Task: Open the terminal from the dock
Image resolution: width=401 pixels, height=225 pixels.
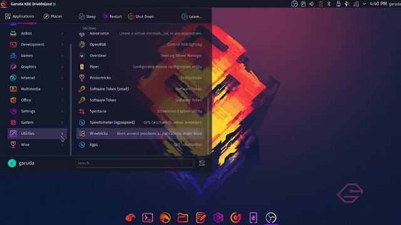Action: [148, 217]
